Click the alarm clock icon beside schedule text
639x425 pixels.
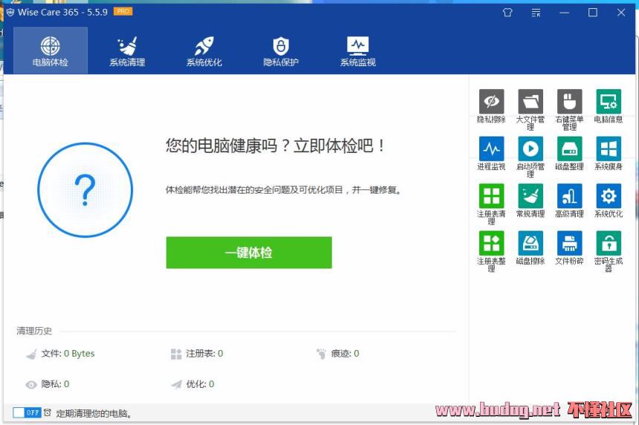[x=48, y=412]
